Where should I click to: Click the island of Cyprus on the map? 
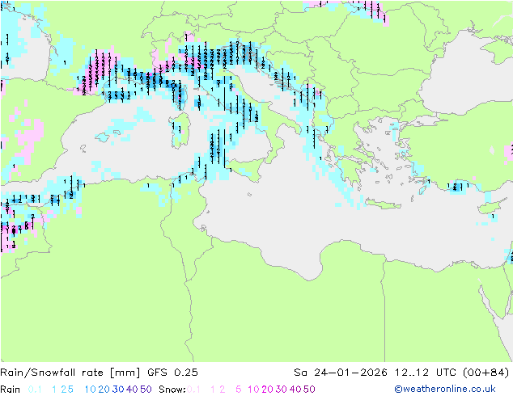491,206
